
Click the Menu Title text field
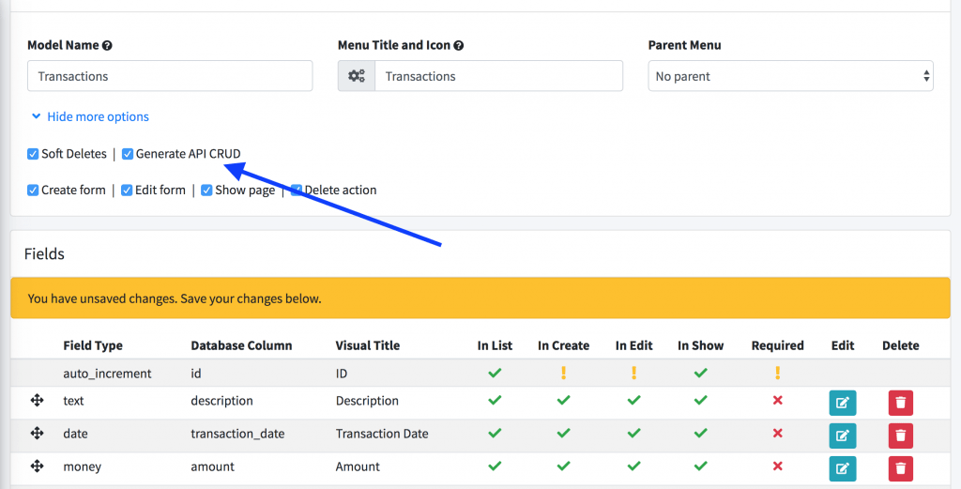497,76
